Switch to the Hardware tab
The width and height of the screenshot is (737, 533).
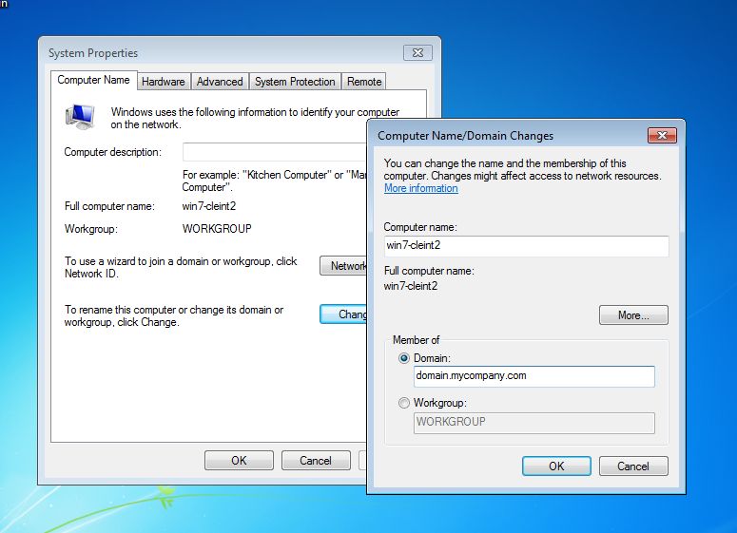164,82
